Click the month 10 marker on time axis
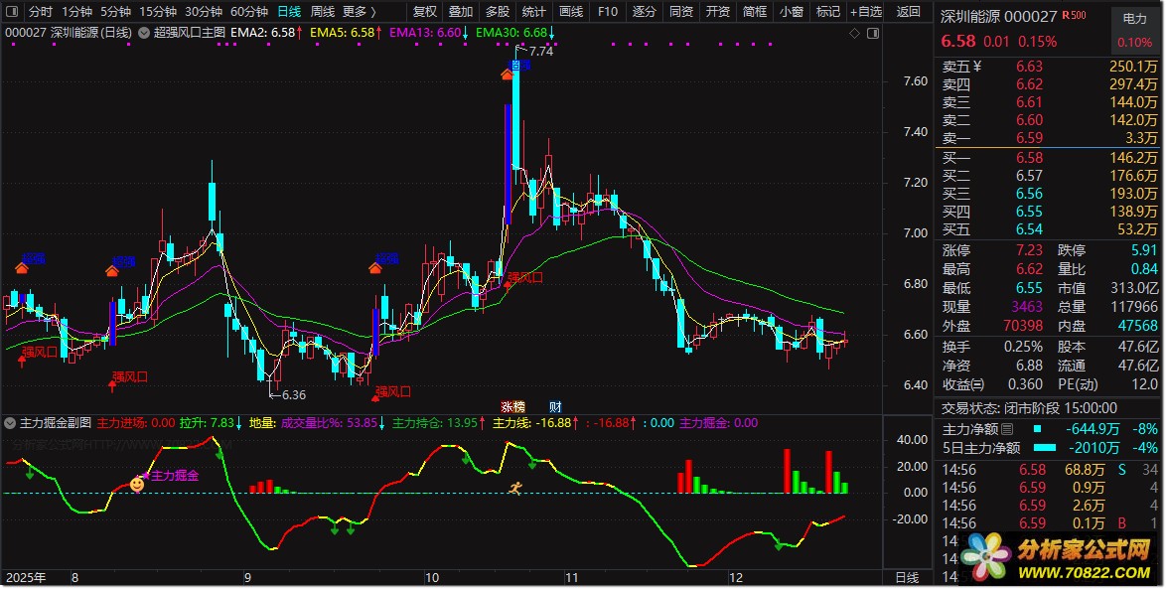The width and height of the screenshot is (1167, 589). point(432,578)
